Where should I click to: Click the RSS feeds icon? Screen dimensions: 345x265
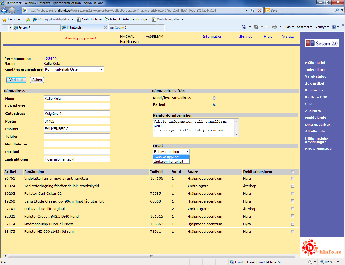[256, 27]
